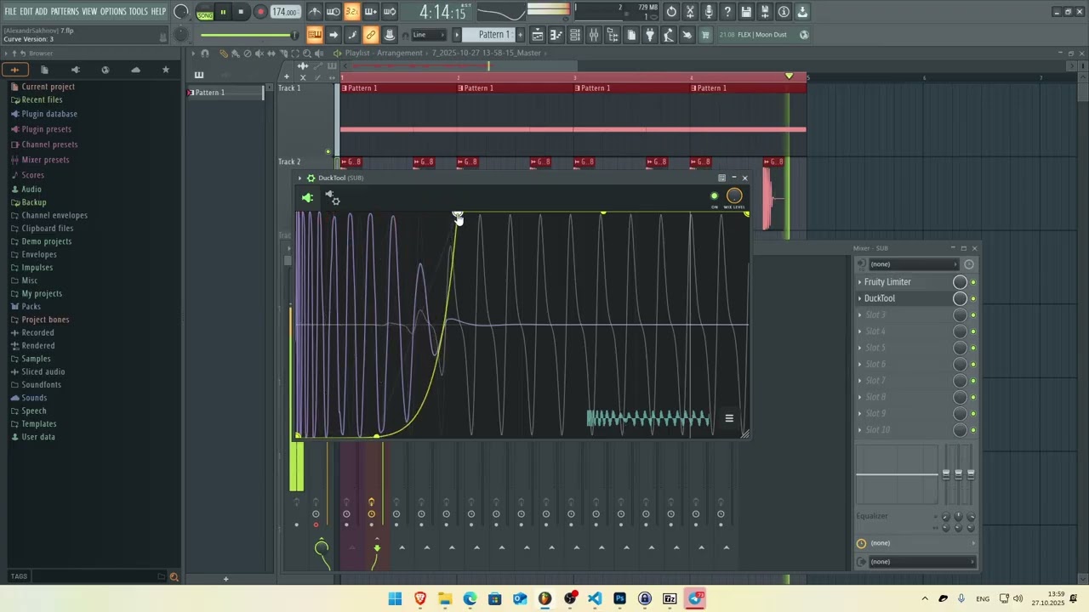The image size is (1089, 612).
Task: Toggle the 3.2.1 countdown before recording
Action: (352, 12)
